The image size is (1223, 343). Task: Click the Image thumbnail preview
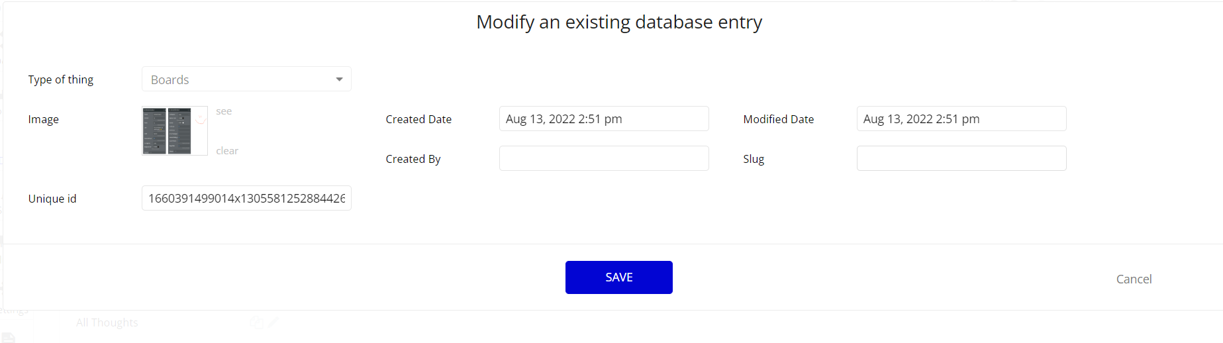point(175,131)
